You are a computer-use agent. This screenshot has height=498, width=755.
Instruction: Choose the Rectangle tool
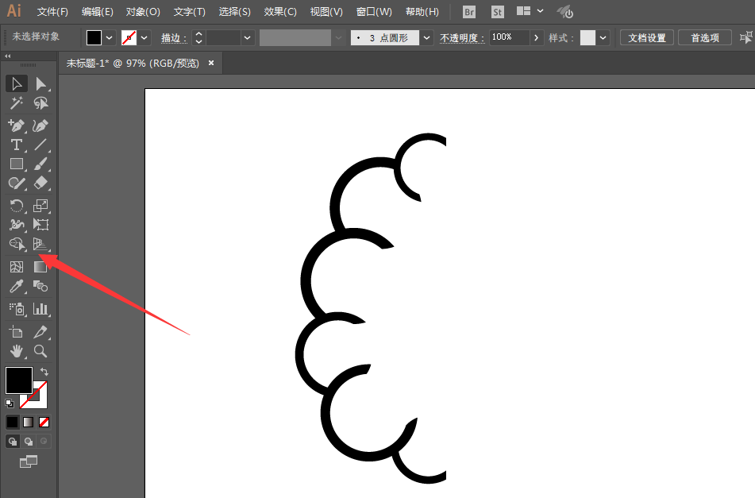pyautogui.click(x=17, y=164)
